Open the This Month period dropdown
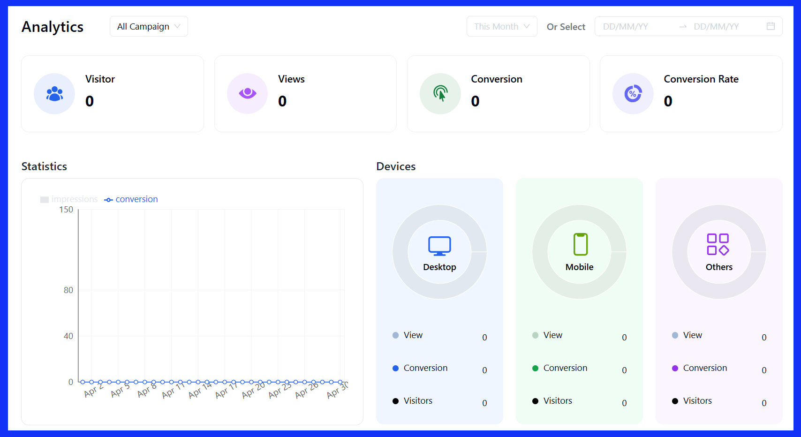The width and height of the screenshot is (801, 437). click(x=502, y=26)
